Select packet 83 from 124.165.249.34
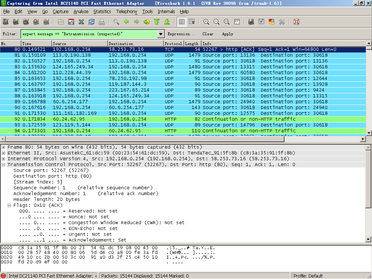This screenshot has width=372, height=279. point(183,67)
